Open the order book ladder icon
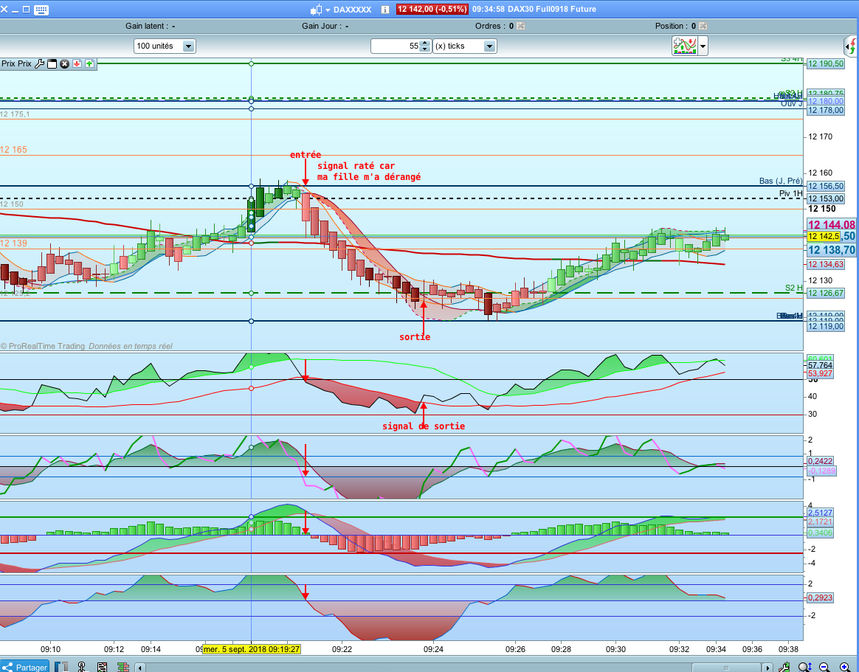This screenshot has width=859, height=672. pyautogui.click(x=123, y=667)
